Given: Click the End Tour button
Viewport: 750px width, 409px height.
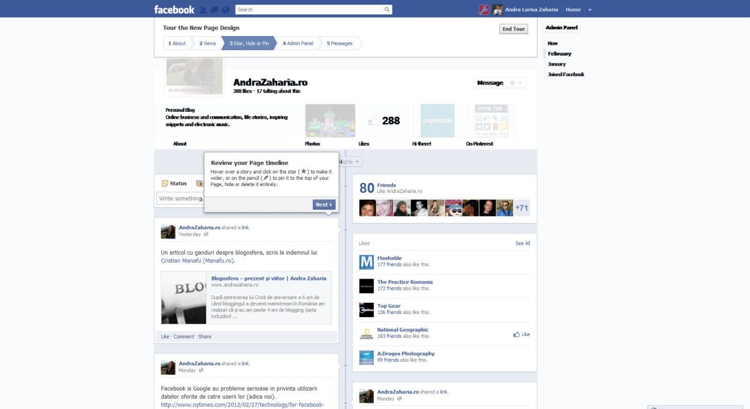Looking at the screenshot, I should [x=513, y=29].
